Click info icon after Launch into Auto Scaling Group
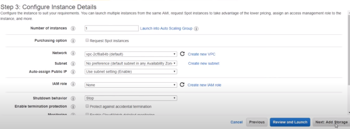The height and width of the screenshot is (129, 350). [x=196, y=29]
